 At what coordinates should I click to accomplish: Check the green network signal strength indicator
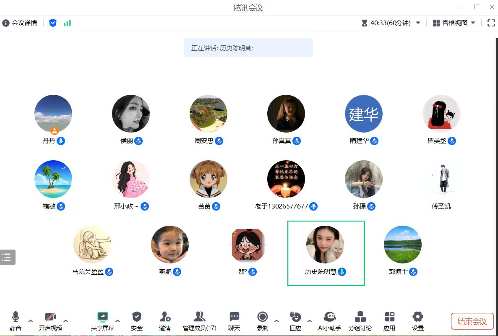pyautogui.click(x=67, y=23)
